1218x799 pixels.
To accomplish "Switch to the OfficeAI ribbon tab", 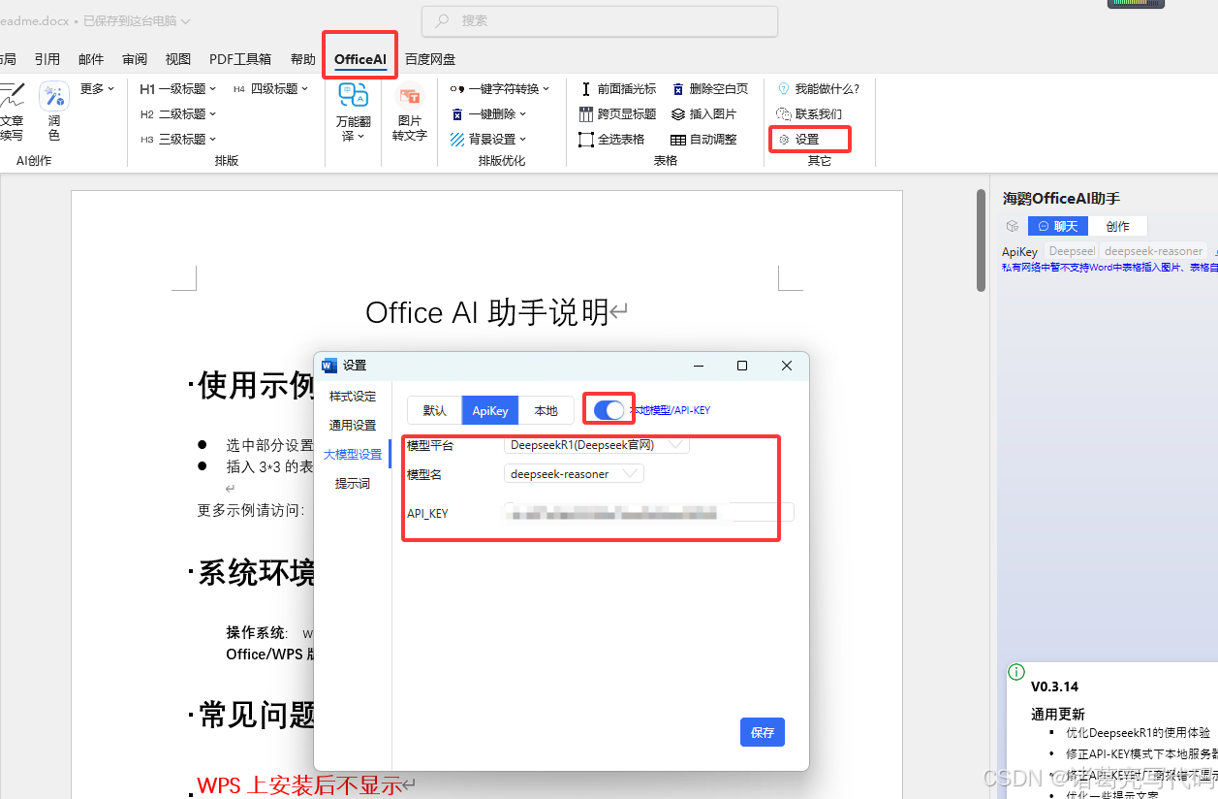I will [x=360, y=59].
